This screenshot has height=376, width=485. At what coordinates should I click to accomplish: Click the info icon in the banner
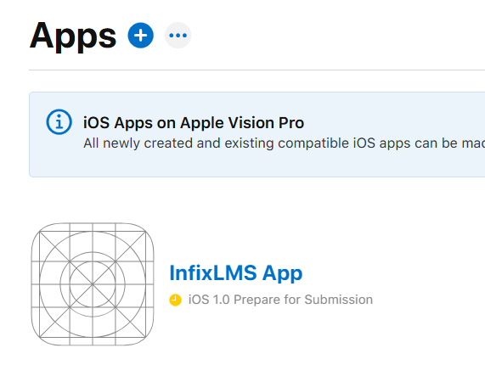[x=59, y=122]
